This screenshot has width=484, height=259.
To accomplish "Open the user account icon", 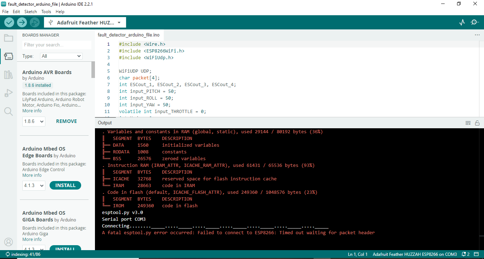I will 9,242.
